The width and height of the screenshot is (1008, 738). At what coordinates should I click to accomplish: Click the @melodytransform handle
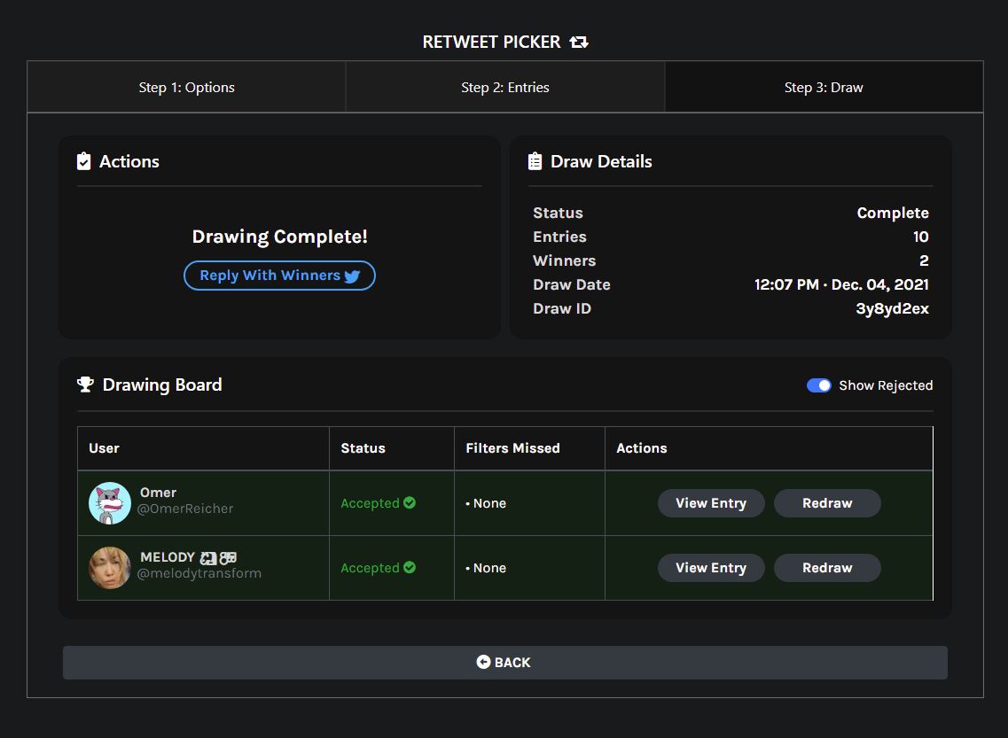199,573
